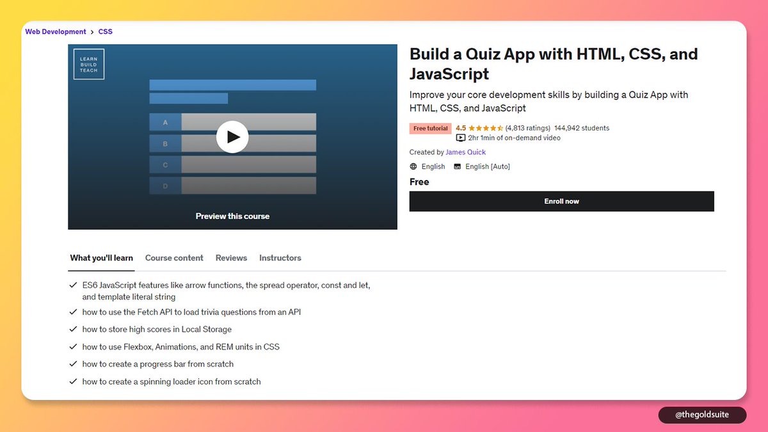Click the Learn Build Teach logo on the video

pos(88,64)
